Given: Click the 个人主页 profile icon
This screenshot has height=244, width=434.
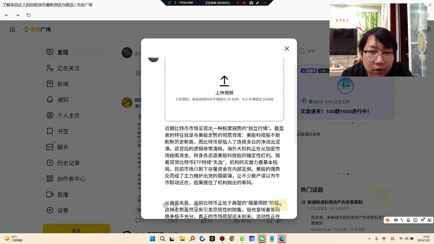Looking at the screenshot, I should click(50, 116).
